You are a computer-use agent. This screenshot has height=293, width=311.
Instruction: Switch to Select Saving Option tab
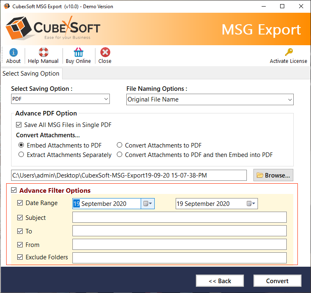click(x=31, y=74)
